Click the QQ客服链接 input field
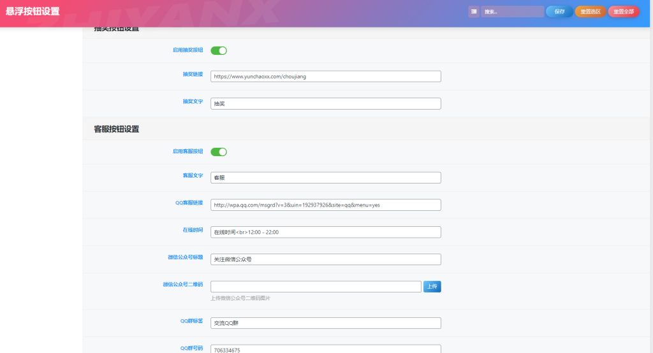Image resolution: width=653 pixels, height=353 pixels. 325,205
